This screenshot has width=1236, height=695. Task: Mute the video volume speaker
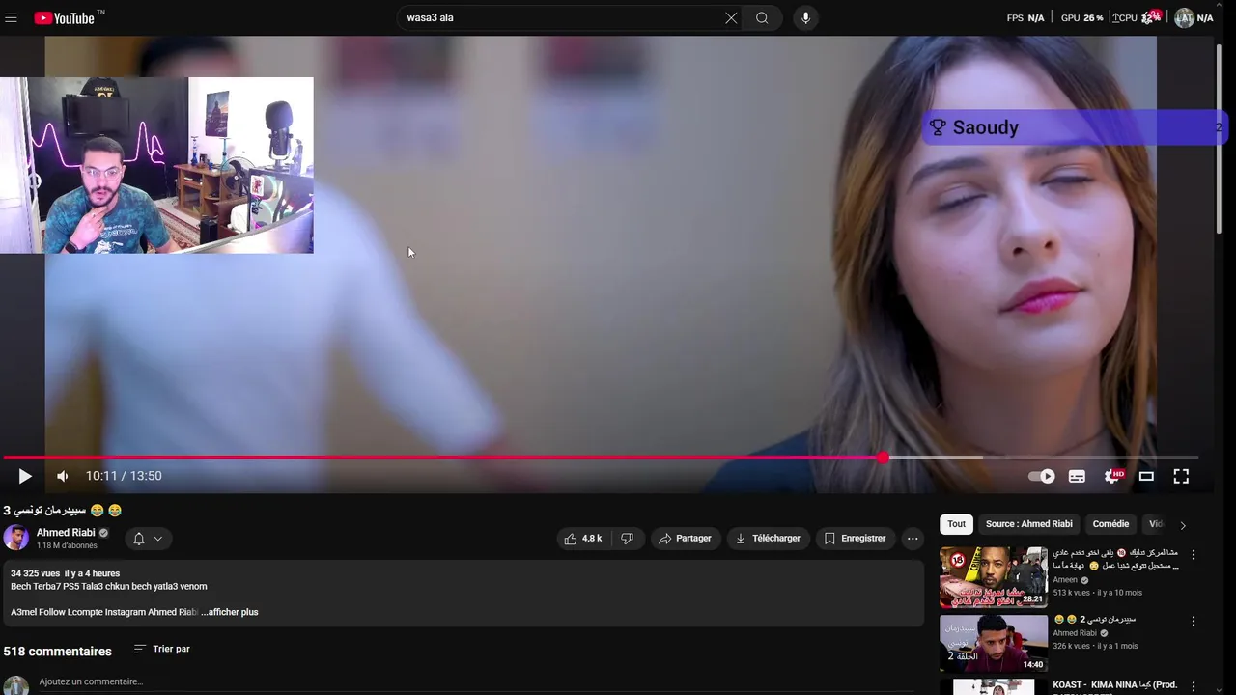point(63,476)
